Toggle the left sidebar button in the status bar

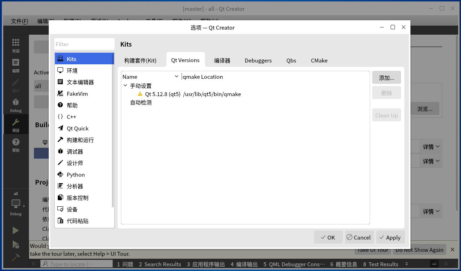pos(34,264)
